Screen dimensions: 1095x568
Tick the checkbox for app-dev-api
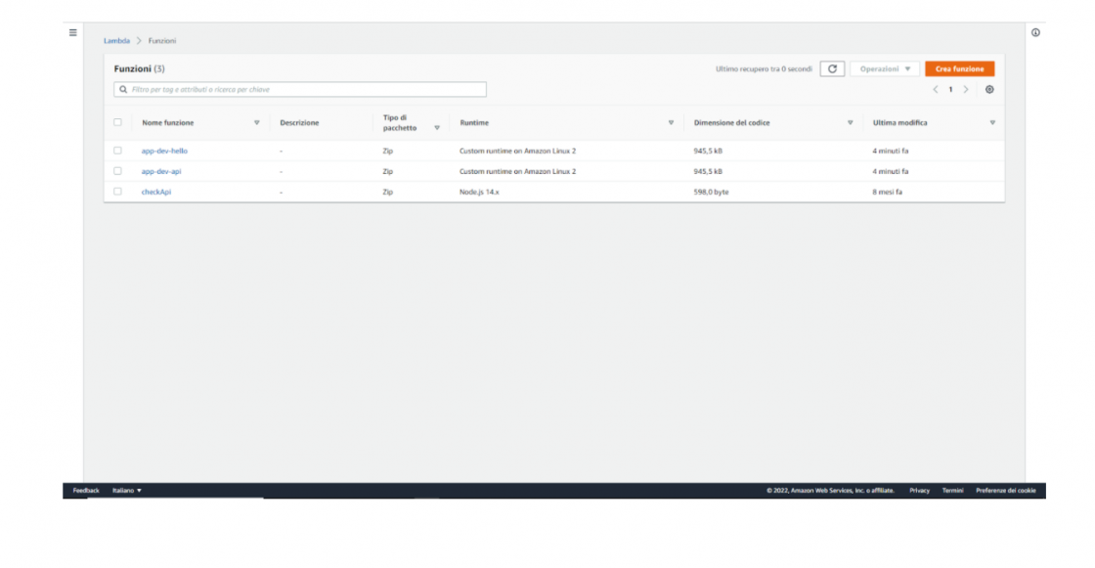(117, 171)
